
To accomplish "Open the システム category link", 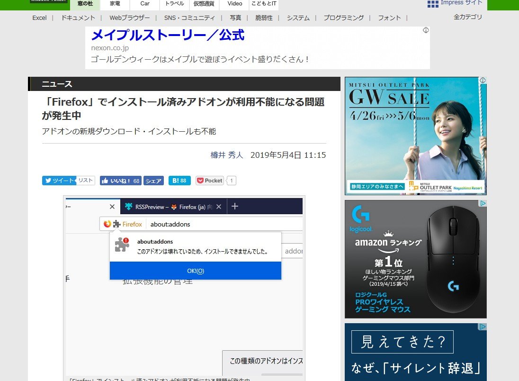I will (x=298, y=18).
